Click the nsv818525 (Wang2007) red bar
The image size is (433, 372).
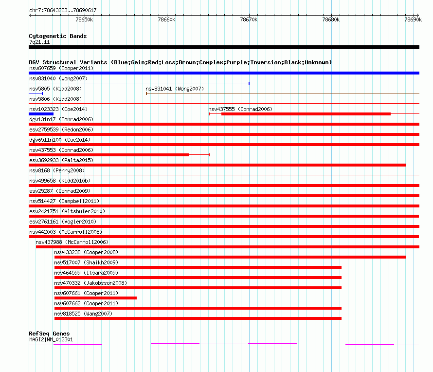click(198, 318)
